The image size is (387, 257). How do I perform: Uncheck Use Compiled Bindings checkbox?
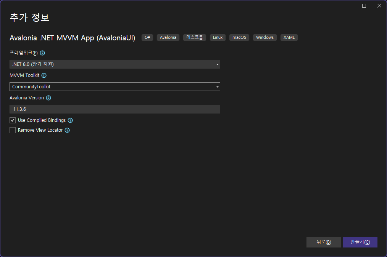pyautogui.click(x=13, y=120)
